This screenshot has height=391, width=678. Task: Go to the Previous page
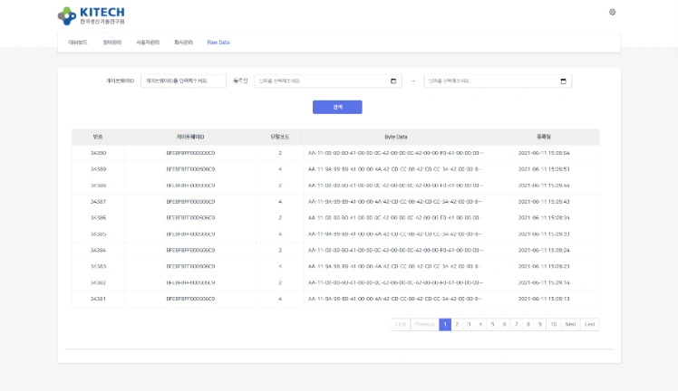click(x=424, y=324)
